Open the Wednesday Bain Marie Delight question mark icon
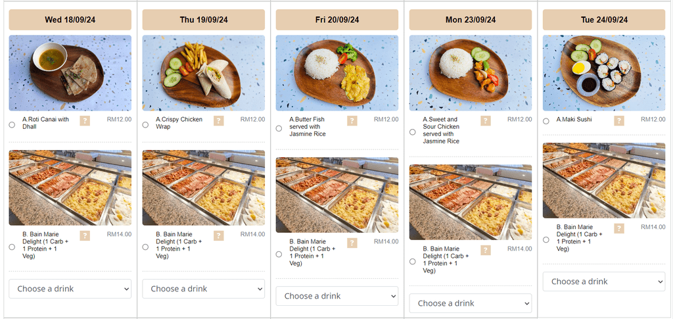This screenshot has height=319, width=673. [x=85, y=235]
